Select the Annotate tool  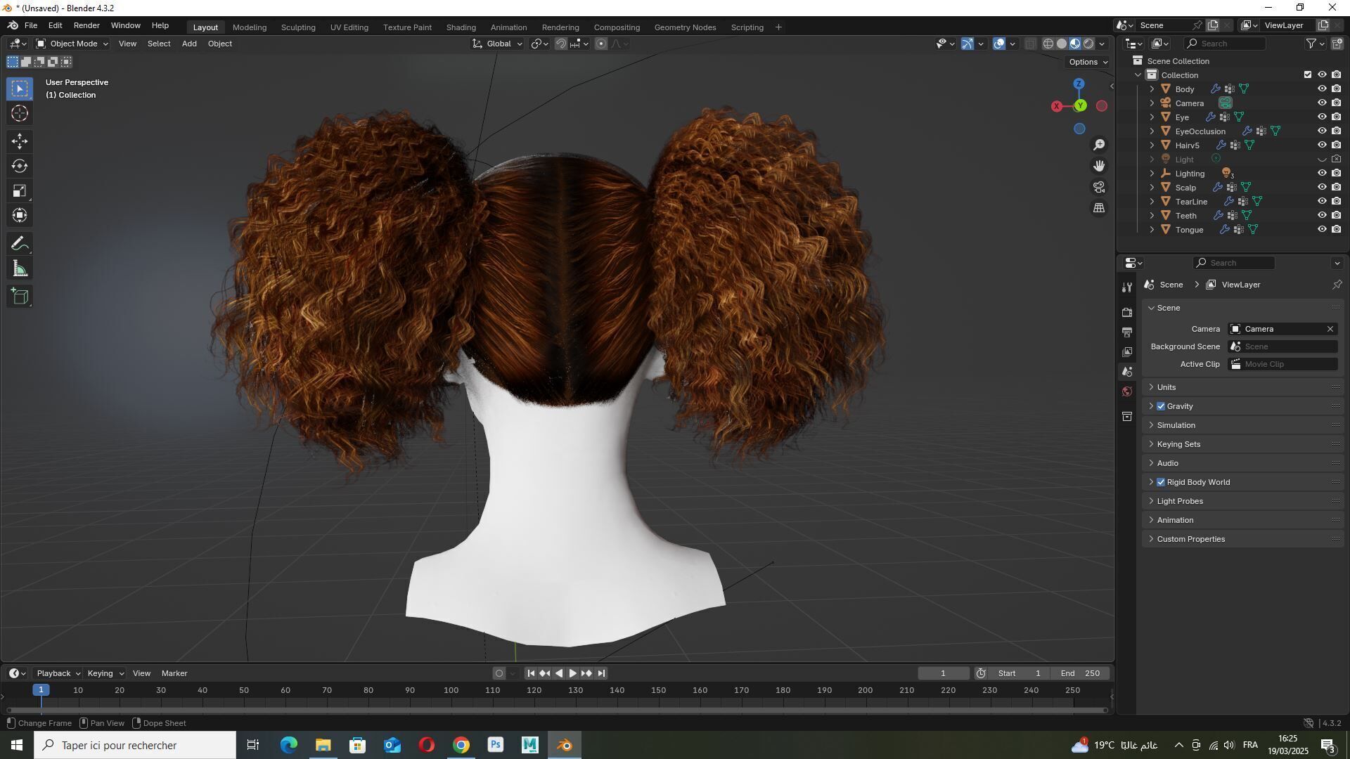tap(20, 244)
